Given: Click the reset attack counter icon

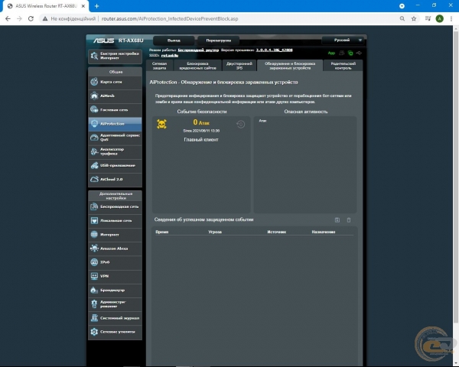Looking at the screenshot, I should (241, 125).
